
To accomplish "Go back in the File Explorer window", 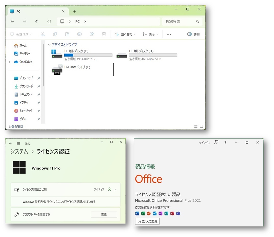I will pos(12,21).
